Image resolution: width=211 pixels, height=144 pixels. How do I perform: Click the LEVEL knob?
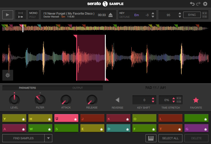[14, 100]
